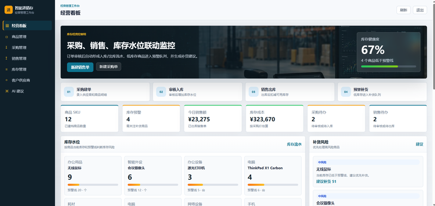
Task: Click the 01 step badge for 采购建单
Action: pyautogui.click(x=69, y=92)
